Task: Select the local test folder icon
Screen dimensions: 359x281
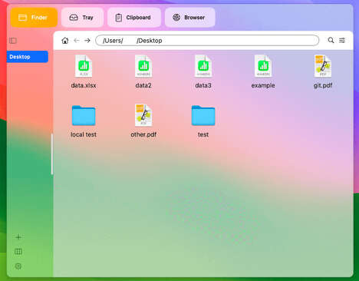Action: click(84, 115)
